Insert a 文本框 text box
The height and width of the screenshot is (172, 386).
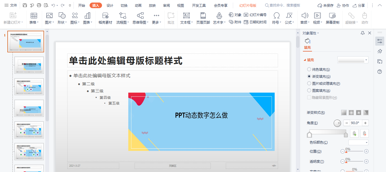[x=187, y=15]
